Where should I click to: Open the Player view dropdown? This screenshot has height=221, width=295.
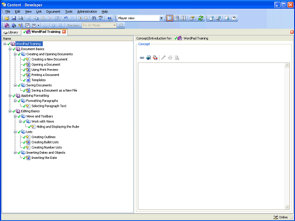161,18
